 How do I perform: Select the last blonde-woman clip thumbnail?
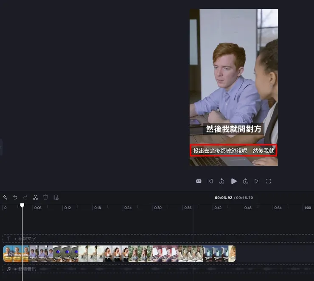pyautogui.click(x=232, y=254)
